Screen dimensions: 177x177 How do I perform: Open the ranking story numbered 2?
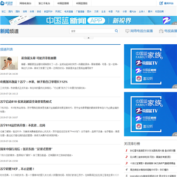(x=150, y=157)
